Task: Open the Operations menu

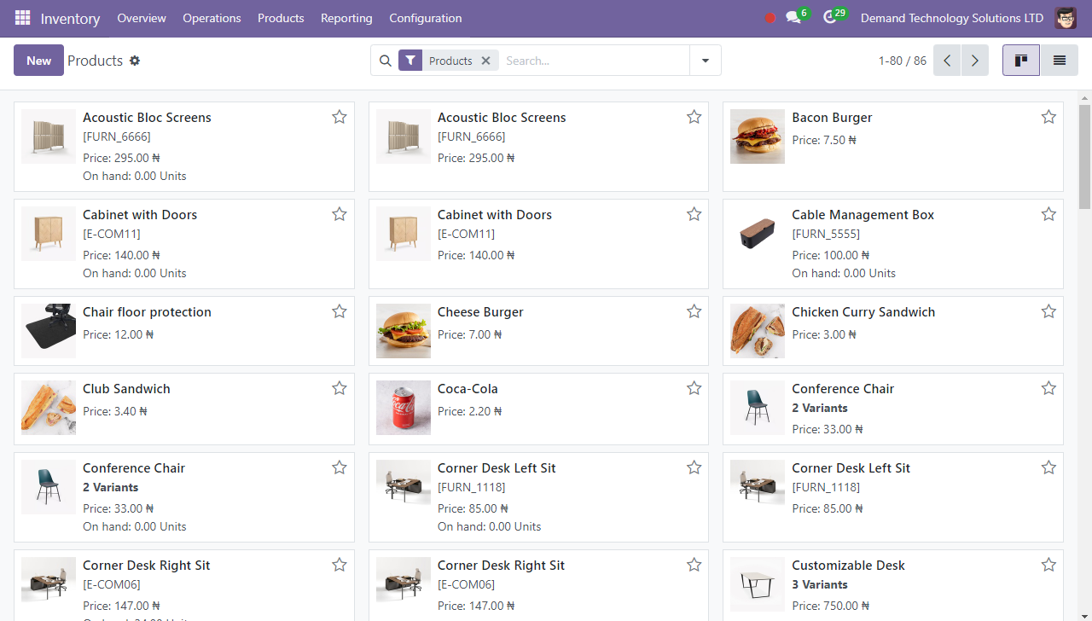Action: pyautogui.click(x=212, y=18)
